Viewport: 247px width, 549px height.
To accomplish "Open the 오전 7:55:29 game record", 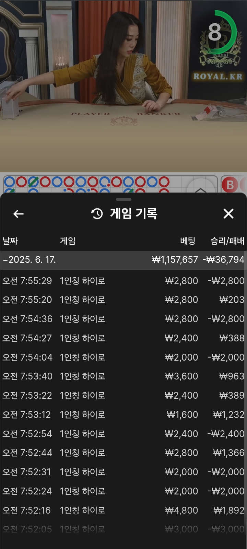I will tap(123, 281).
